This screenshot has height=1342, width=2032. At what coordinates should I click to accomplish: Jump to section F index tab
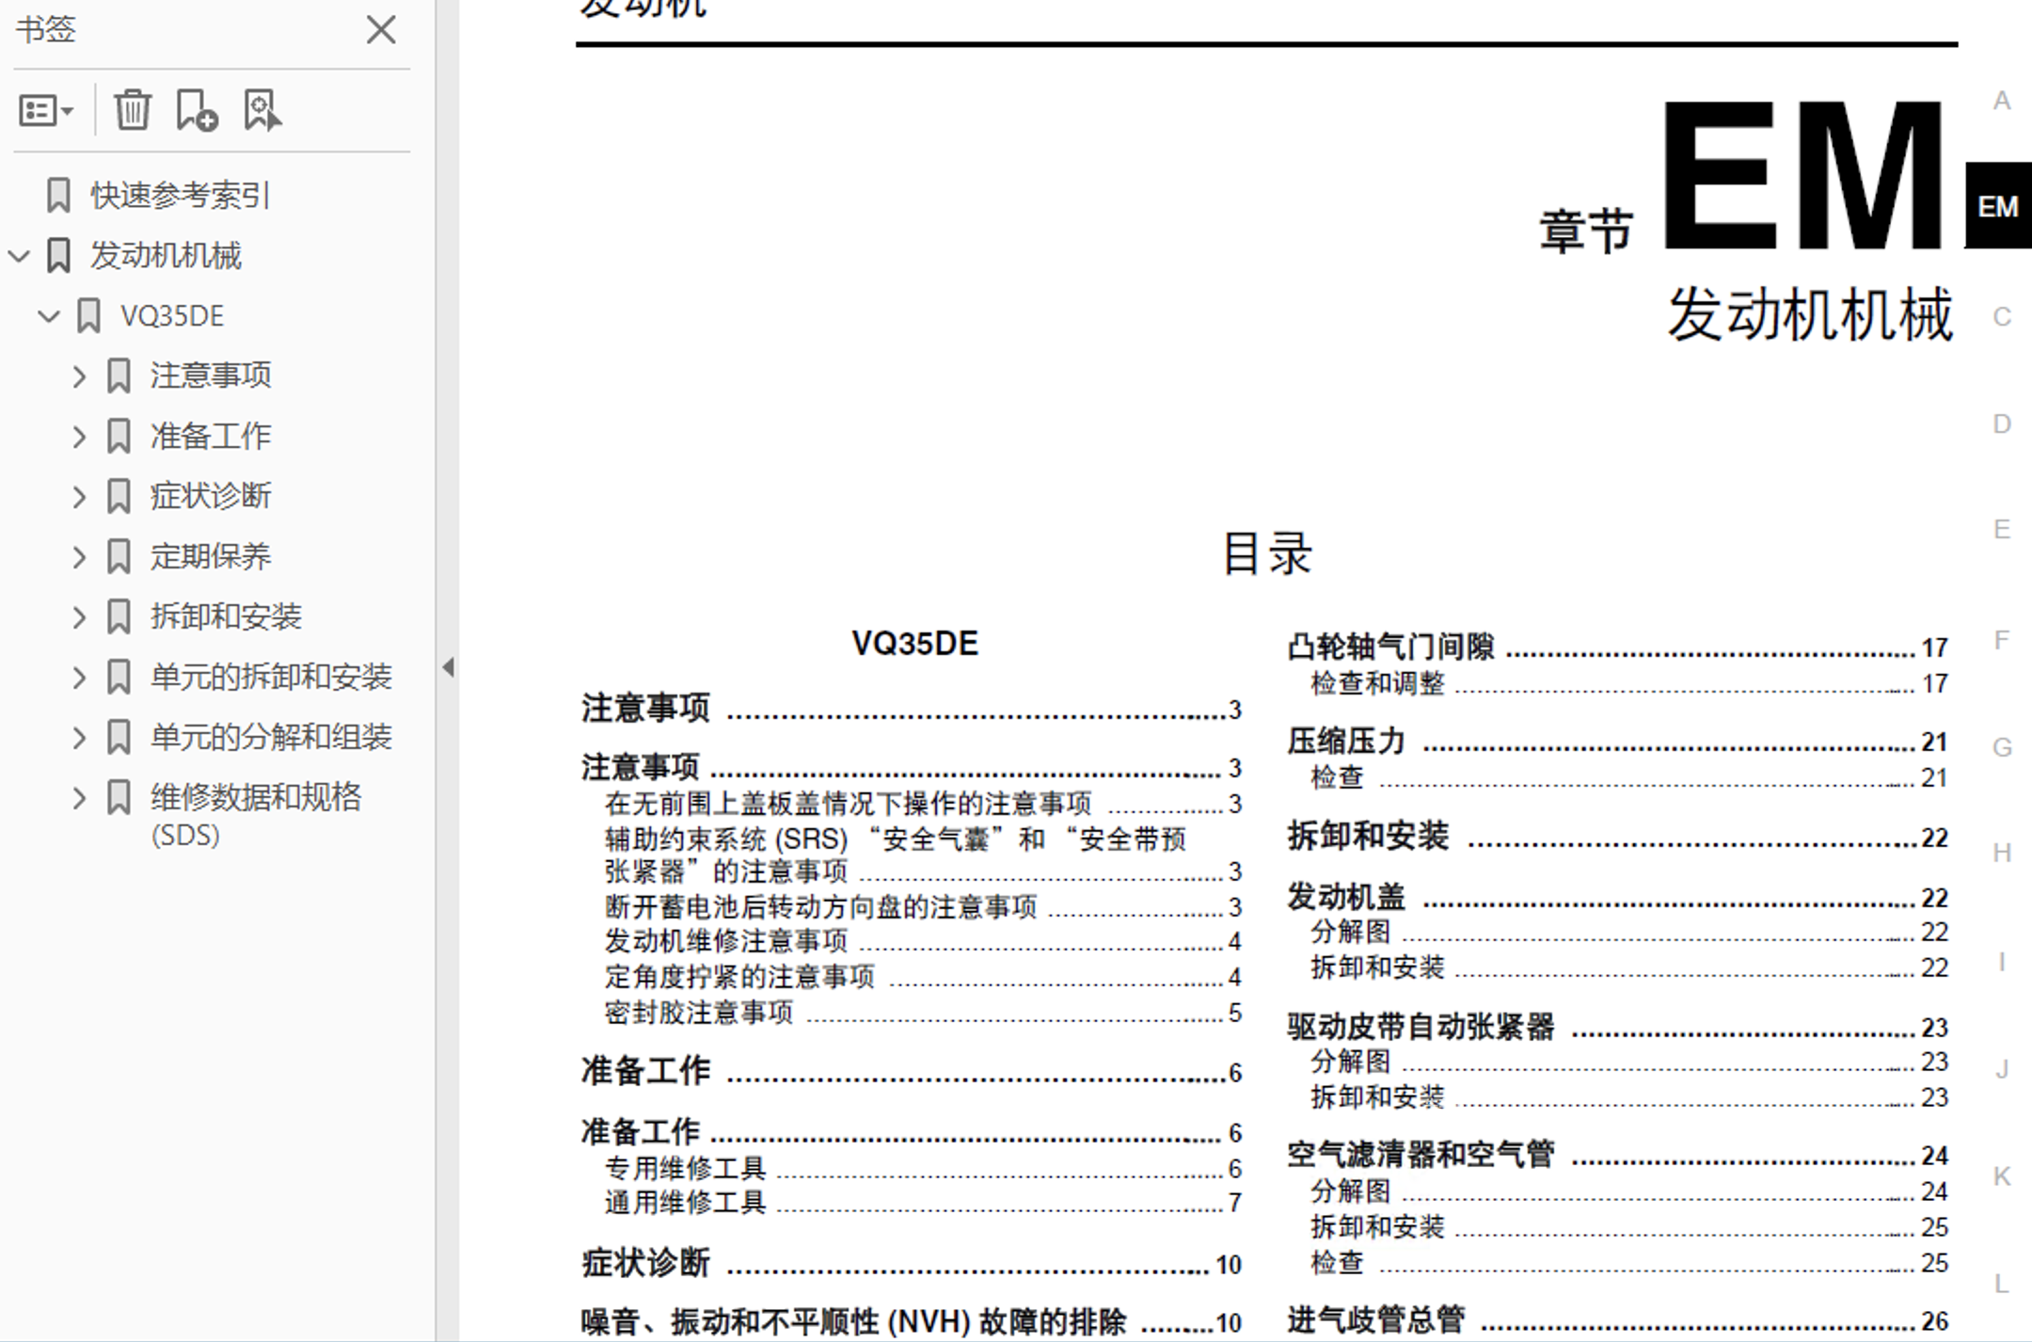pyautogui.click(x=2002, y=641)
